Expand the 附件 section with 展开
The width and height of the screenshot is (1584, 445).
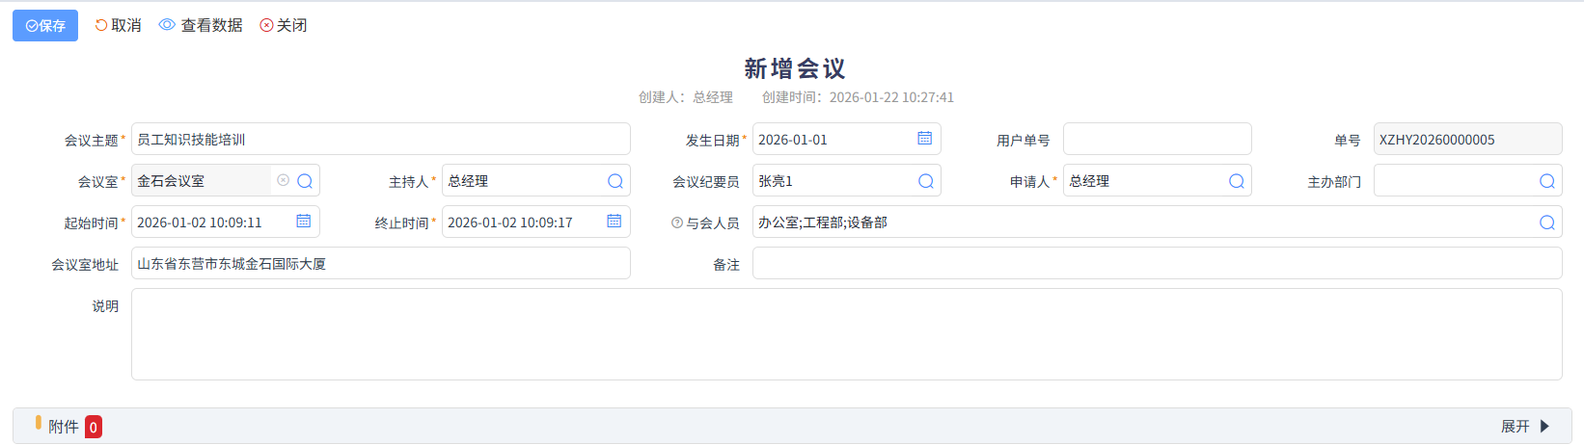[x=1525, y=426]
